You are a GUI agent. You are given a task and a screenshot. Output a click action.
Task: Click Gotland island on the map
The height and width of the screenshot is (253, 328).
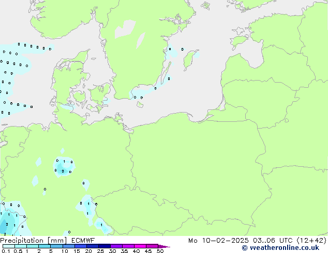190,59
